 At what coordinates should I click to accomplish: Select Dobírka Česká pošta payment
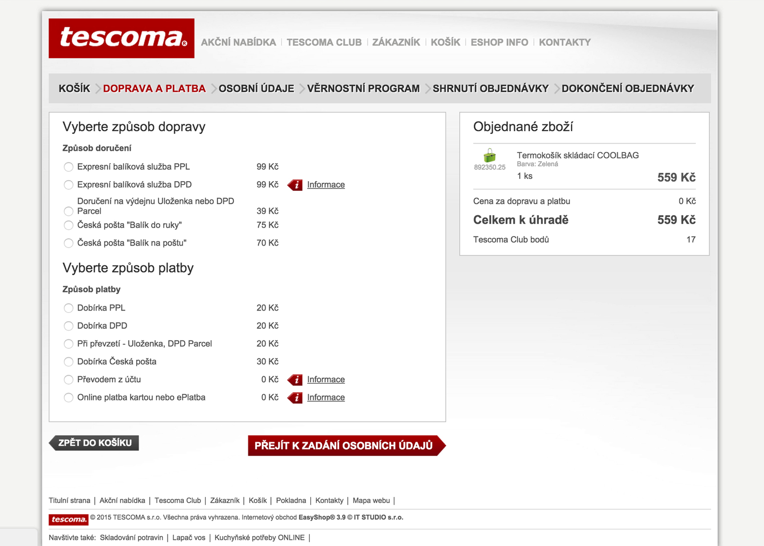[x=68, y=362]
